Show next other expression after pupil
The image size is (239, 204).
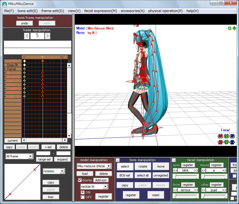click(x=224, y=190)
